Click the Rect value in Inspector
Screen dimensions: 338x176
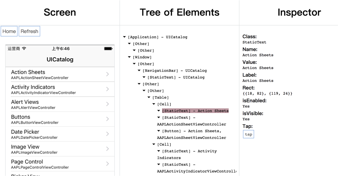click(267, 94)
